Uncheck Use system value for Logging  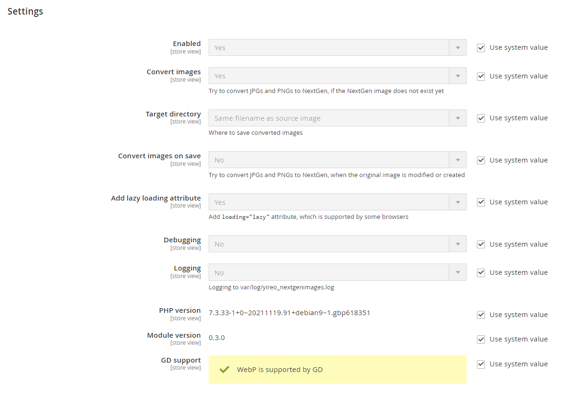click(x=481, y=272)
